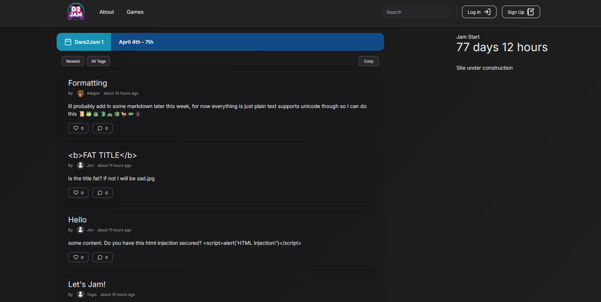The height and width of the screenshot is (302, 601).
Task: Open the Let's Jam! post title
Action: click(x=87, y=284)
